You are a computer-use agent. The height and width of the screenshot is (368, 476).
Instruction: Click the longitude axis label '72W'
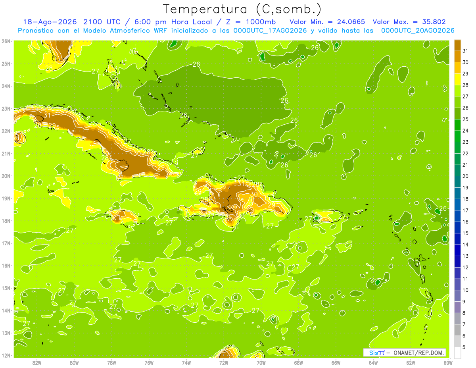[x=224, y=362]
